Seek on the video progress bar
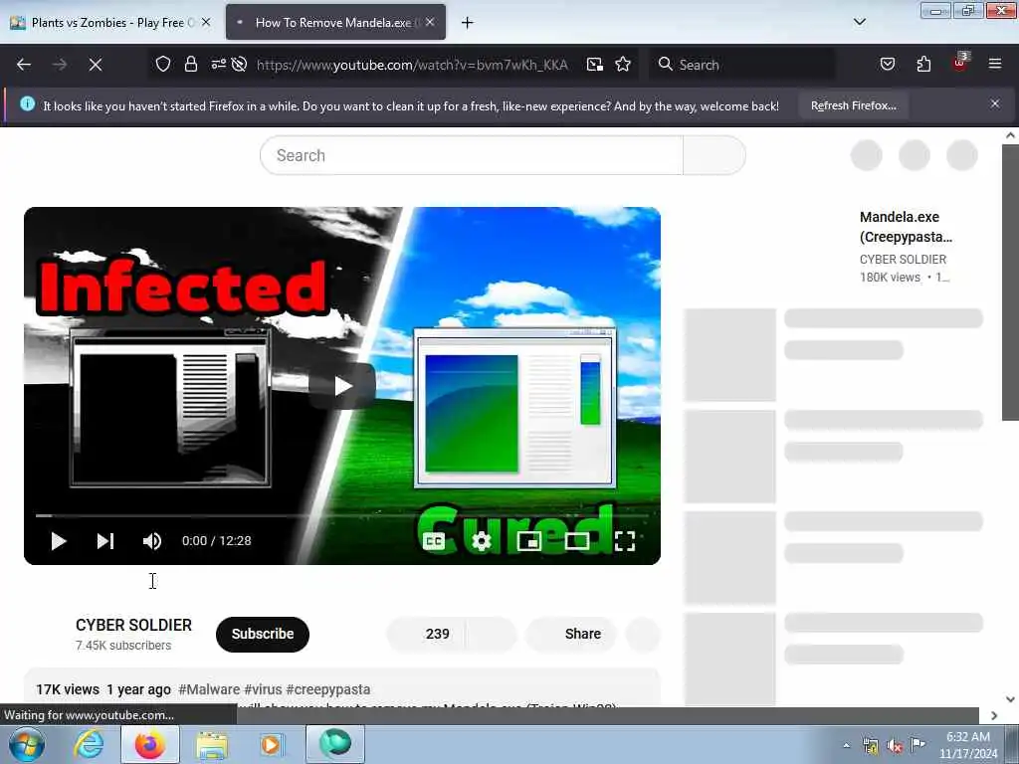Image resolution: width=1019 pixels, height=764 pixels. coord(342,516)
